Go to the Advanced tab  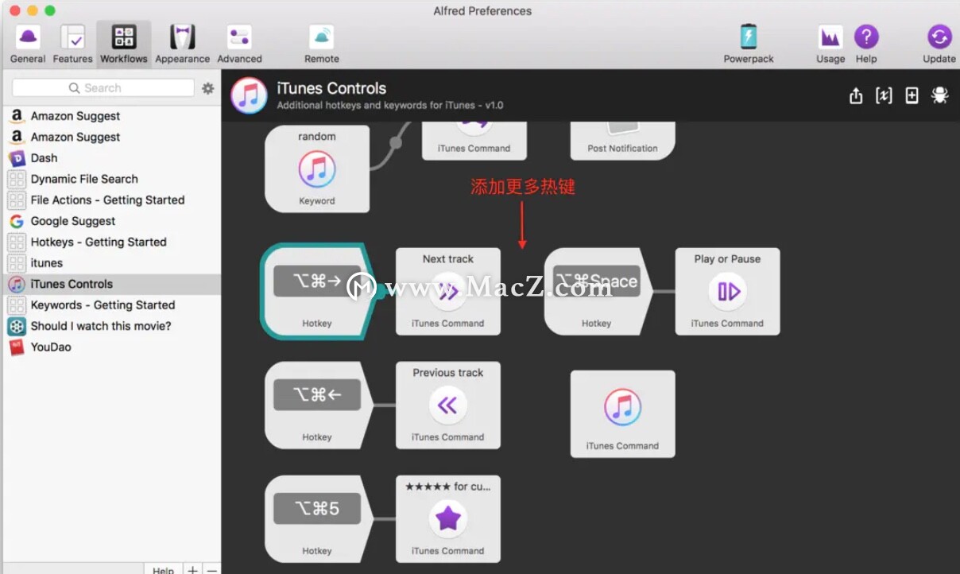239,44
